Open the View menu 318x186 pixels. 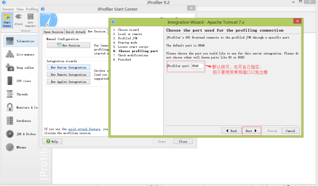(20, 9)
